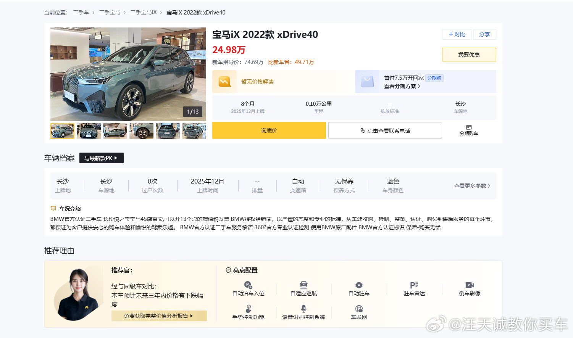Screen dimensions: 573x338
Task: Click the 车辆档案 section heading
Action: pos(59,158)
